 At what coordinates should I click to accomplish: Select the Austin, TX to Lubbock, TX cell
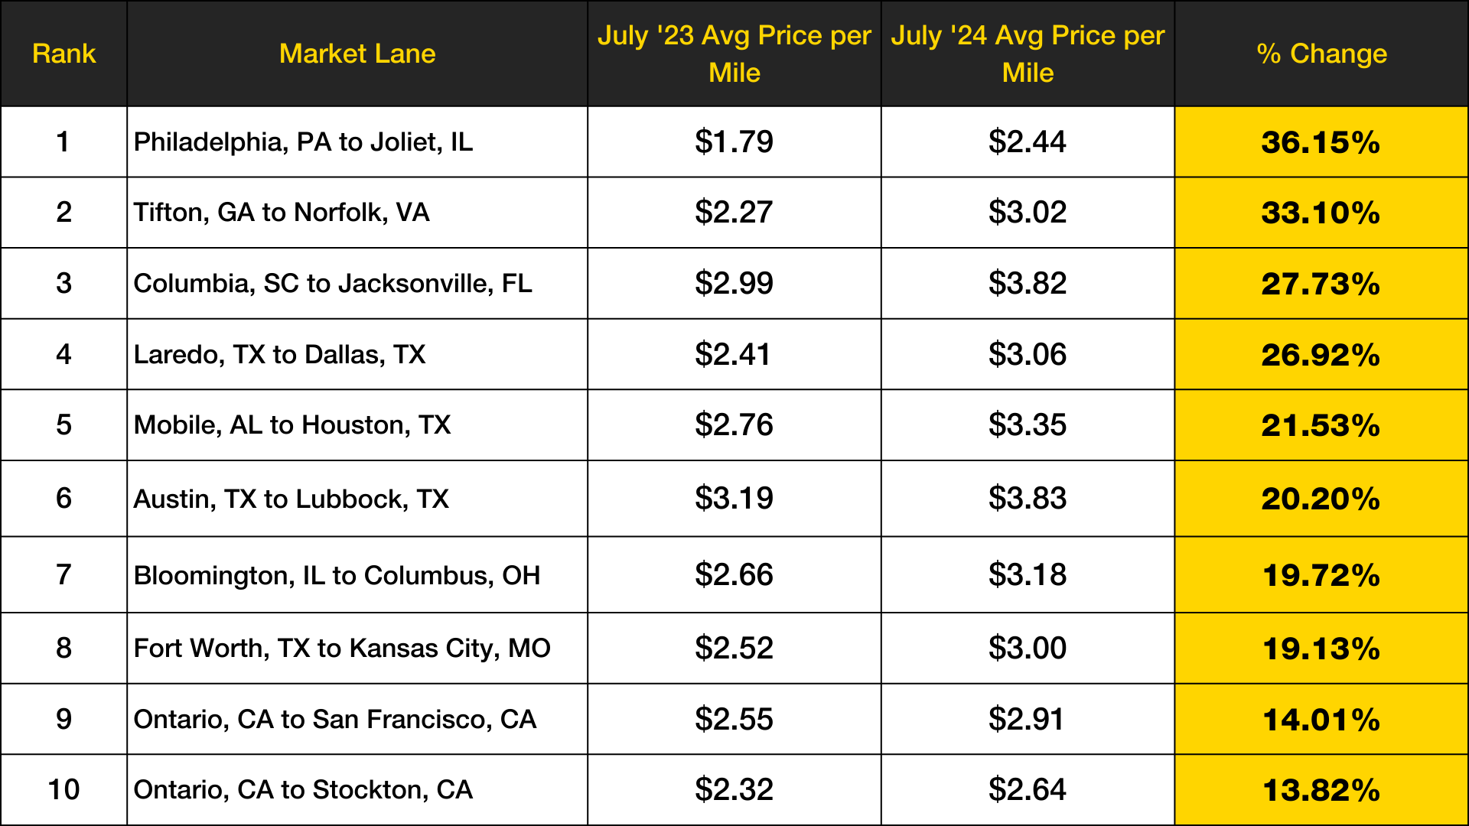coord(291,499)
